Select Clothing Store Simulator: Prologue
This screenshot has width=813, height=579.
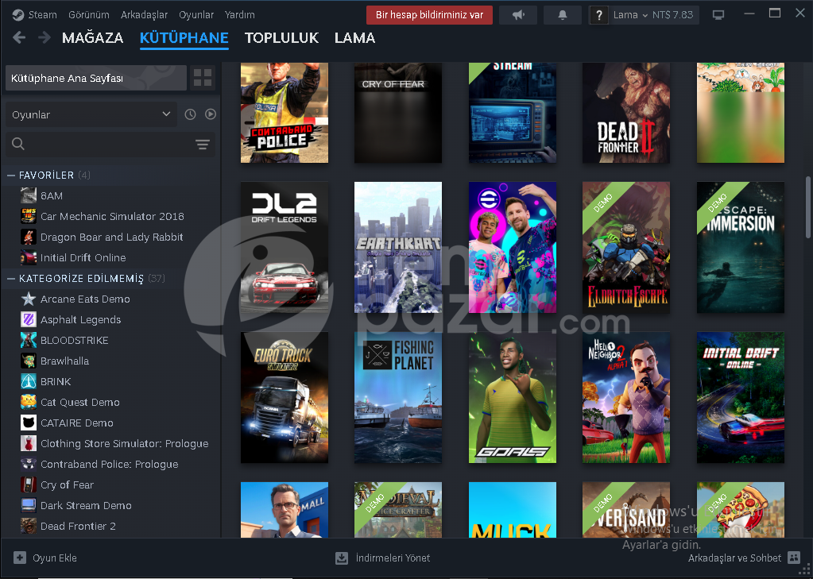click(x=125, y=443)
